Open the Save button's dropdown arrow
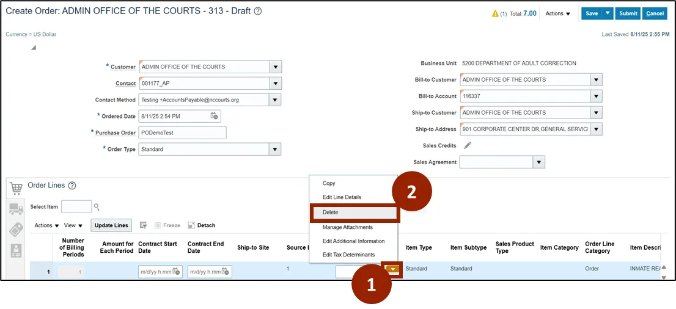 click(607, 13)
